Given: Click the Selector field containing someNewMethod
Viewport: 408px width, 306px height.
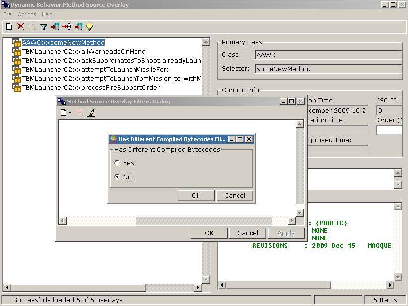Looking at the screenshot, I should tap(328, 69).
